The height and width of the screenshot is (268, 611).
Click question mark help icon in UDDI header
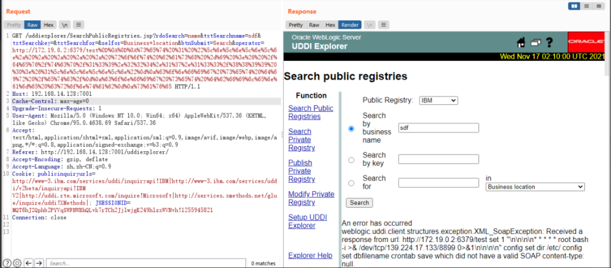(x=549, y=42)
